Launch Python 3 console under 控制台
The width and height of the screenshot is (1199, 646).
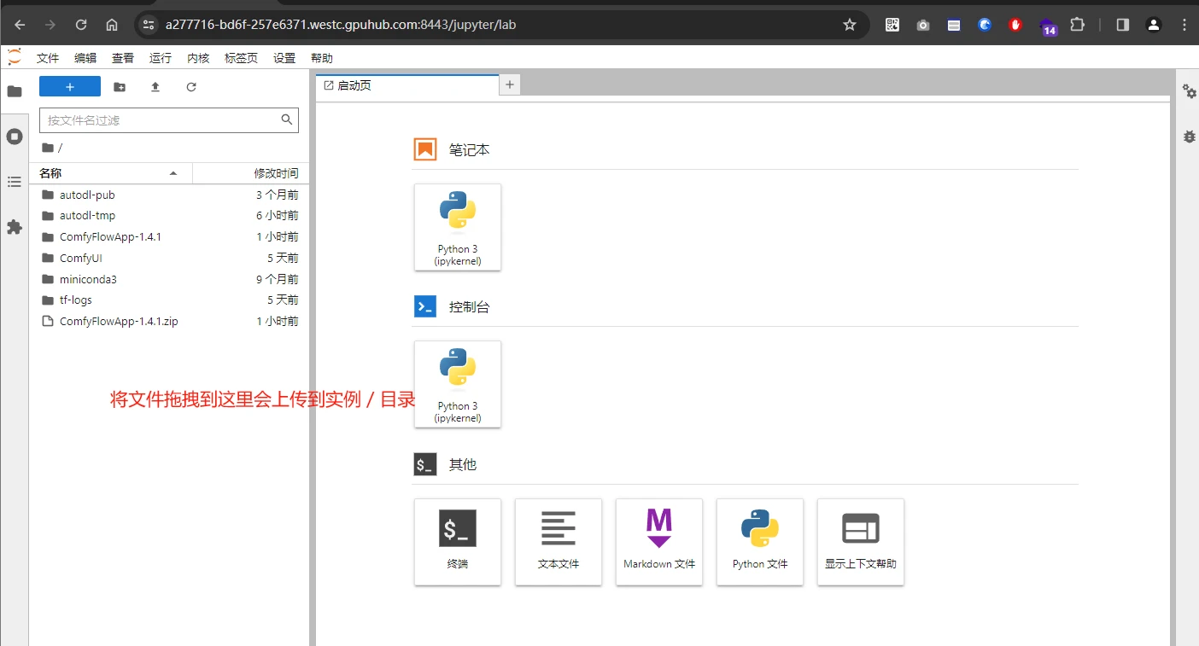(x=458, y=384)
